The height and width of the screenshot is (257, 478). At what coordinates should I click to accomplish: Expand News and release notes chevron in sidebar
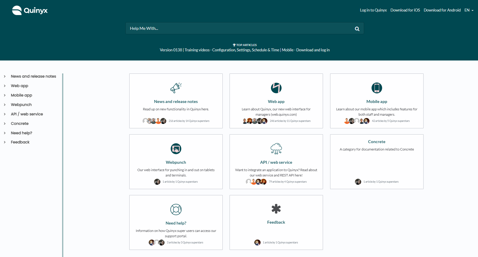tap(5, 76)
